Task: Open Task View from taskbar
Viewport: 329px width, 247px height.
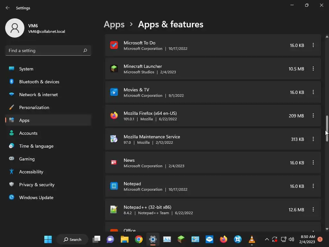Action: click(96, 239)
